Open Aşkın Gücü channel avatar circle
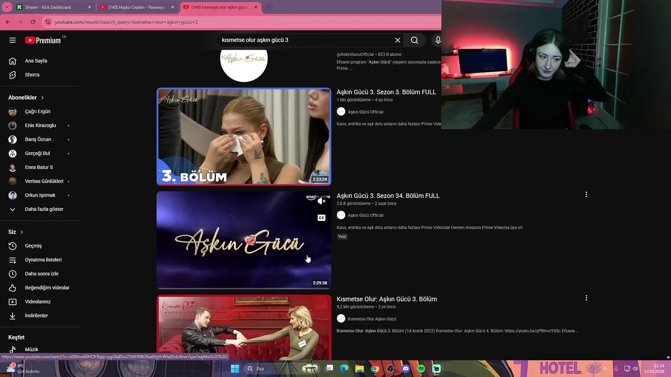The image size is (671, 377). (x=244, y=65)
